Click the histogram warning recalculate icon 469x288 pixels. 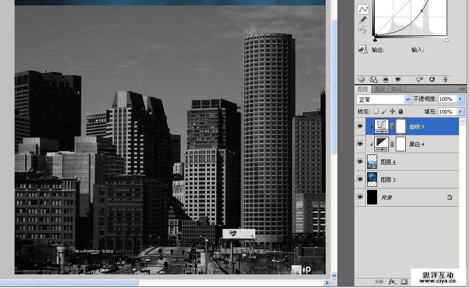pyautogui.click(x=363, y=50)
